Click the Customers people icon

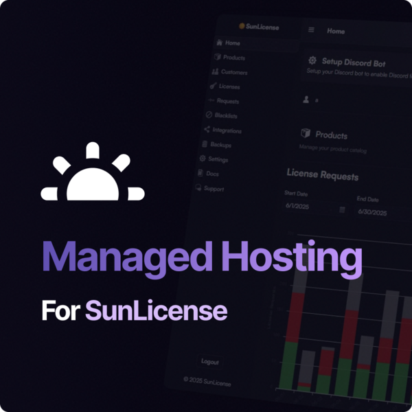(x=215, y=71)
